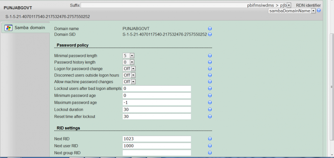This screenshot has height=158, width=334.
Task: Click the Next user RID field
Action: coord(157,146)
